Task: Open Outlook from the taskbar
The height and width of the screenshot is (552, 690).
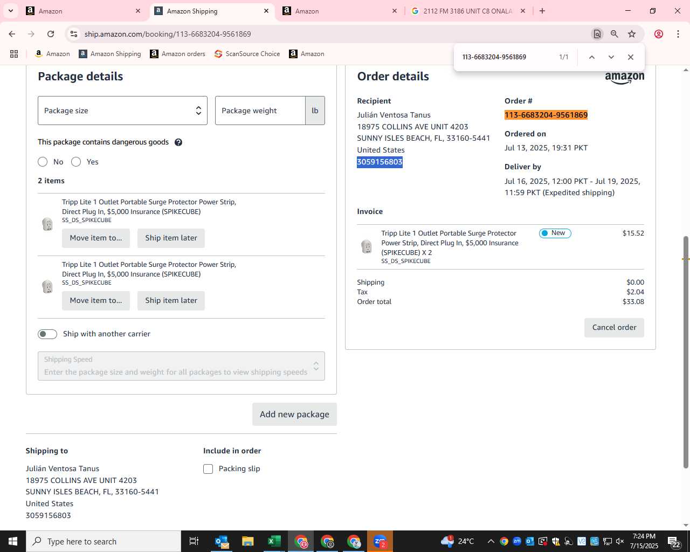Action: (x=222, y=541)
